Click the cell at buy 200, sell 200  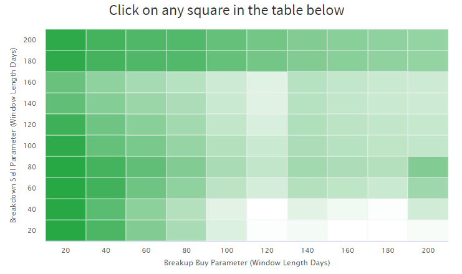[x=428, y=40]
